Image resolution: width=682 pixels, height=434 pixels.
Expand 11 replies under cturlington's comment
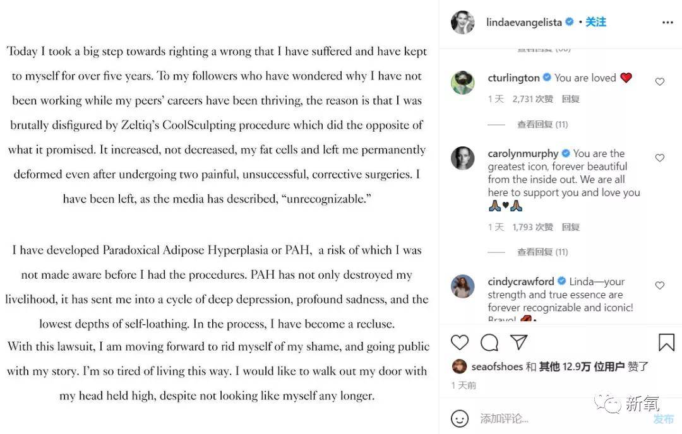(x=542, y=124)
